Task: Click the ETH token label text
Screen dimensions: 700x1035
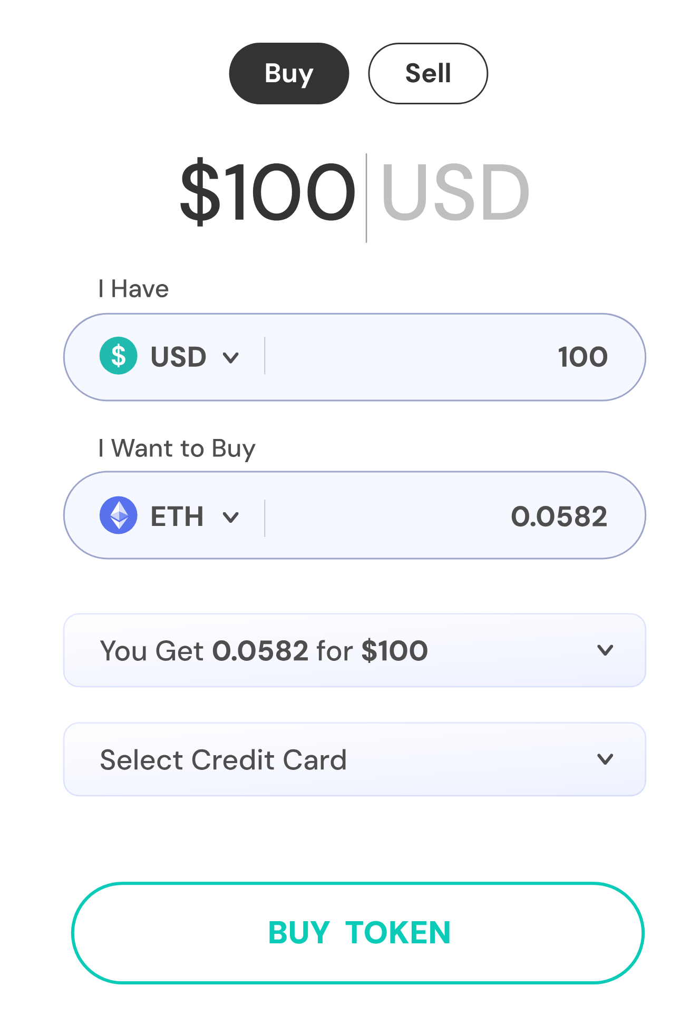Action: pos(177,516)
